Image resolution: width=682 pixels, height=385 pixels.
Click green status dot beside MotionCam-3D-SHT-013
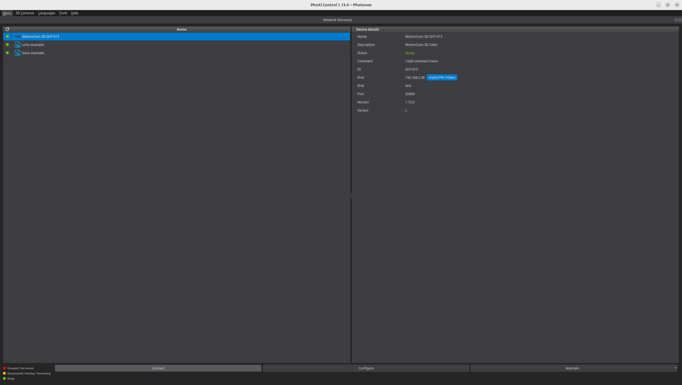(x=7, y=36)
